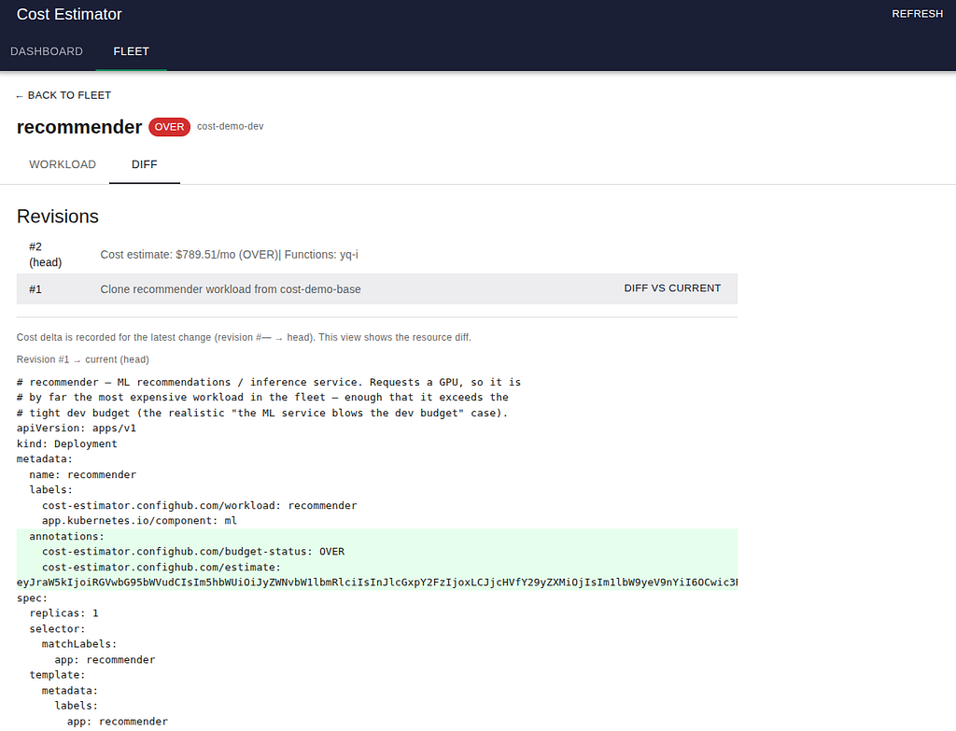Click the "selector:" line
956x731 pixels.
point(57,629)
